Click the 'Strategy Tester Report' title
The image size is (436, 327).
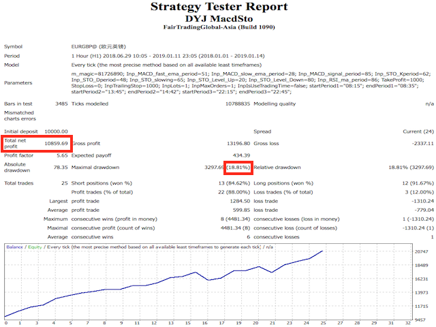[219, 7]
